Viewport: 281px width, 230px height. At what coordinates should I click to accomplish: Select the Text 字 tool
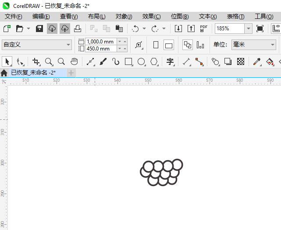[170, 61]
